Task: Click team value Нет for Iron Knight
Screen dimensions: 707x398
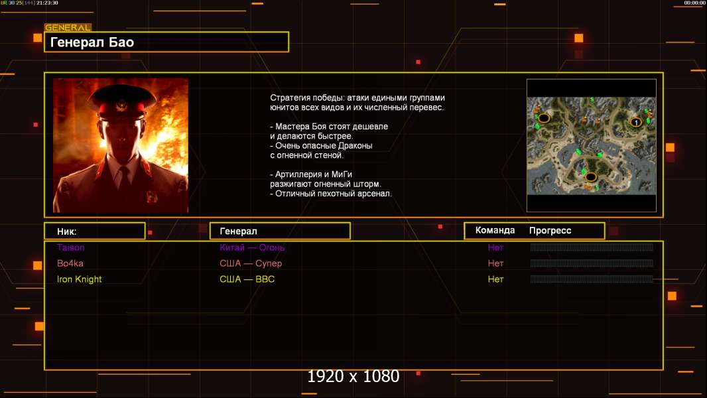Action: 495,279
